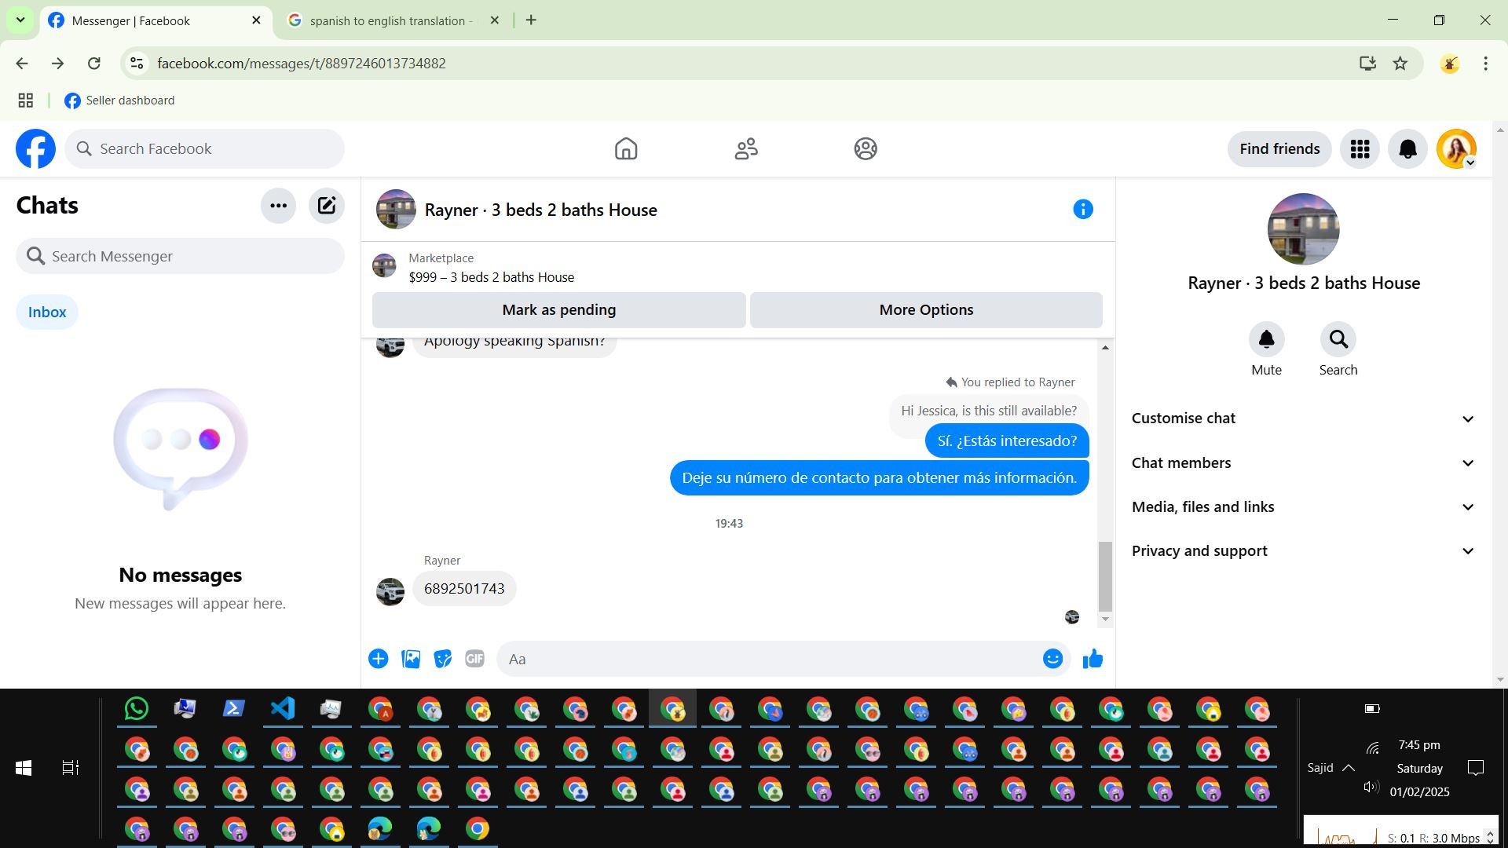The height and width of the screenshot is (848, 1508).
Task: Expand Media, files and links section
Action: (1302, 507)
